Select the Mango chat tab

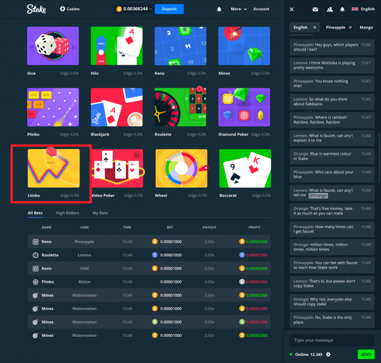click(x=366, y=28)
